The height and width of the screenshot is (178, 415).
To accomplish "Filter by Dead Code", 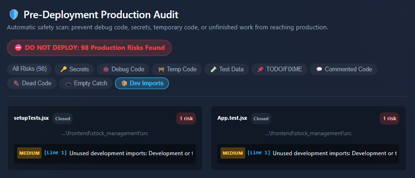I will pyautogui.click(x=32, y=83).
